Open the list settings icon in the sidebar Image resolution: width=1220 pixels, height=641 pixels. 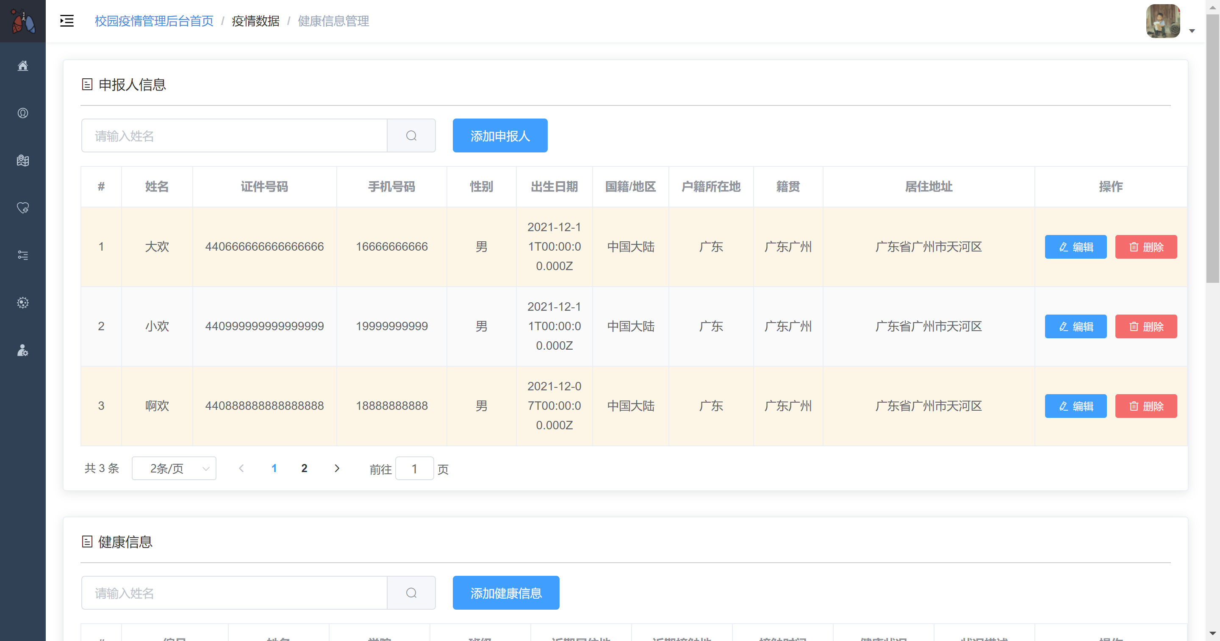click(x=23, y=255)
